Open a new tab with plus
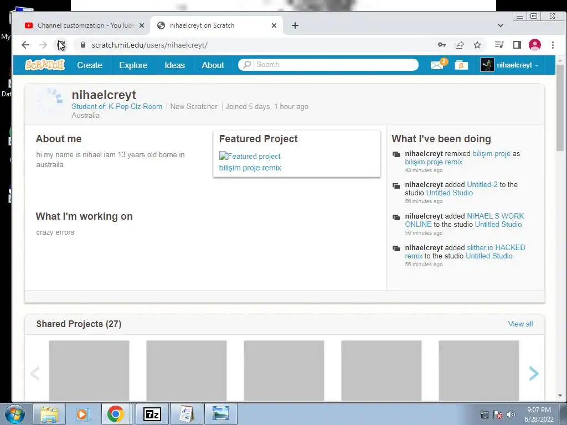567x425 pixels. [x=295, y=25]
